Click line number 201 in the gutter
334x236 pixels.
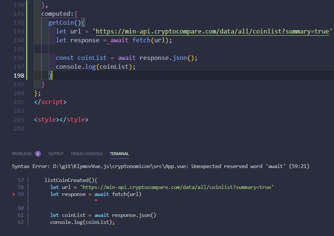(x=19, y=102)
